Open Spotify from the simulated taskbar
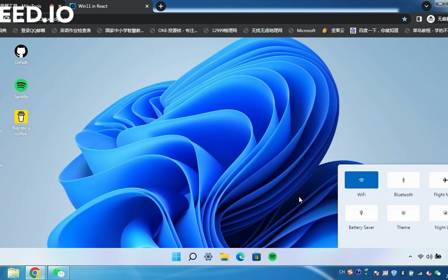The height and width of the screenshot is (280, 448). (273, 257)
